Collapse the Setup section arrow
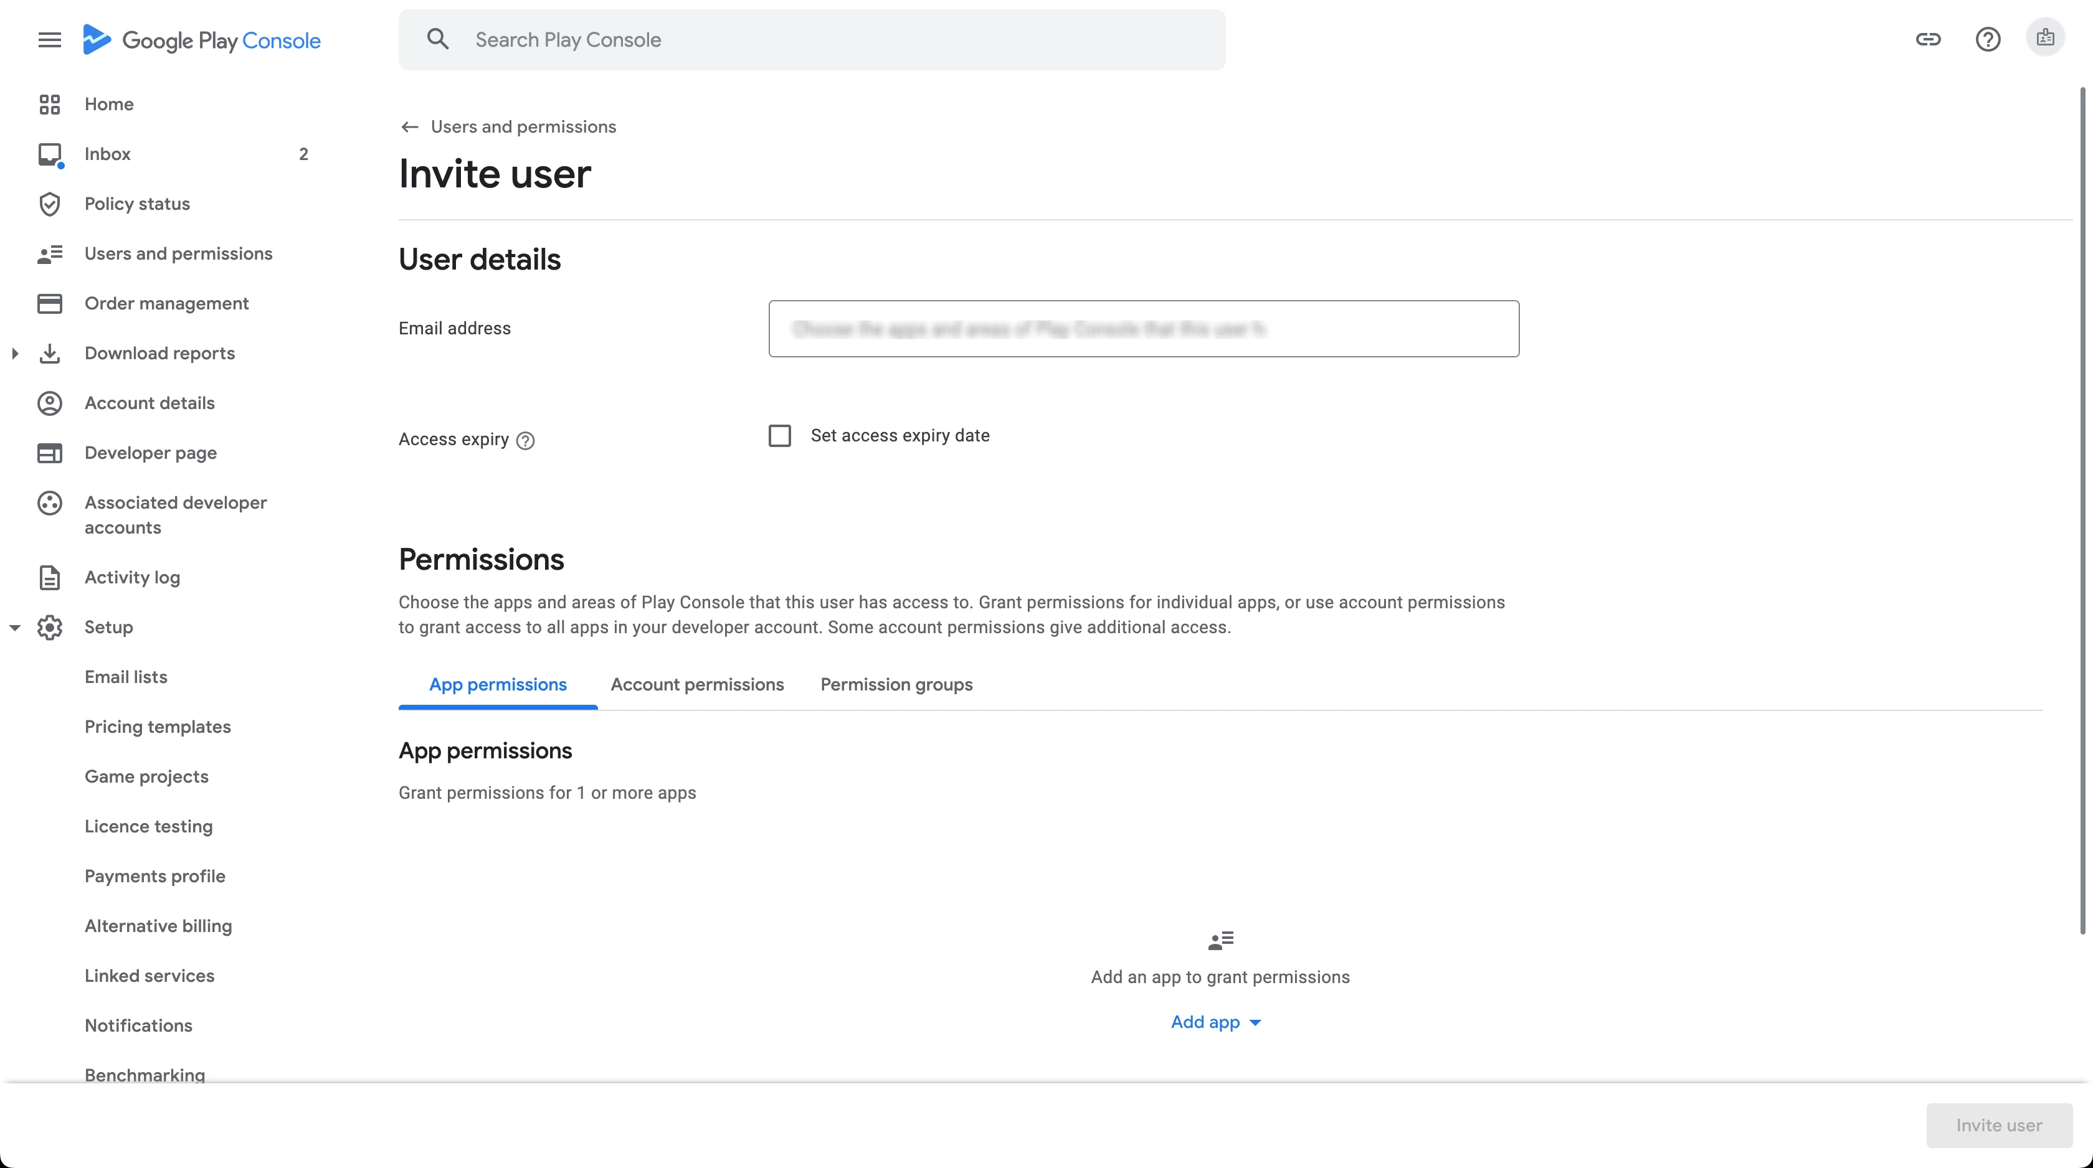 [14, 627]
